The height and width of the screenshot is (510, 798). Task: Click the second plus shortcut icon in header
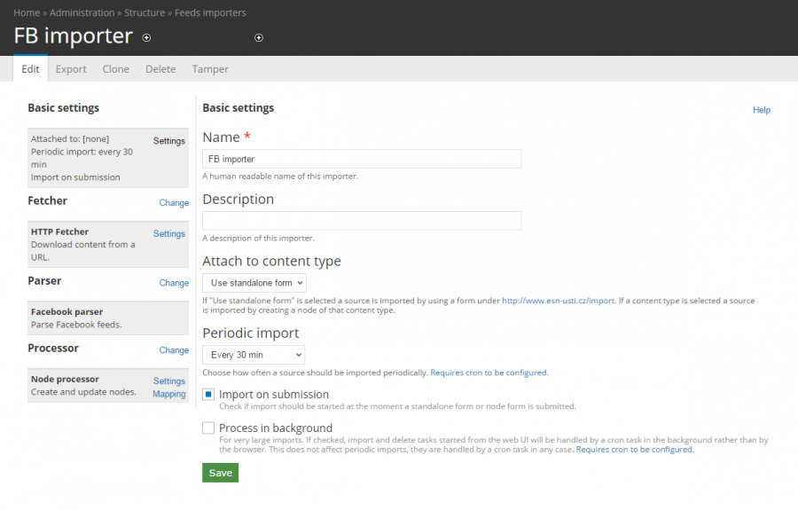click(259, 37)
